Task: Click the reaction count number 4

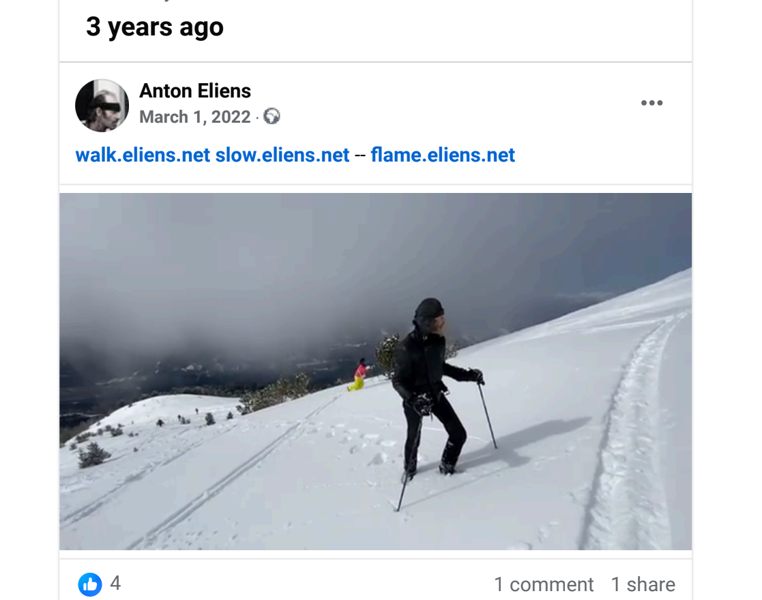Action: [115, 583]
